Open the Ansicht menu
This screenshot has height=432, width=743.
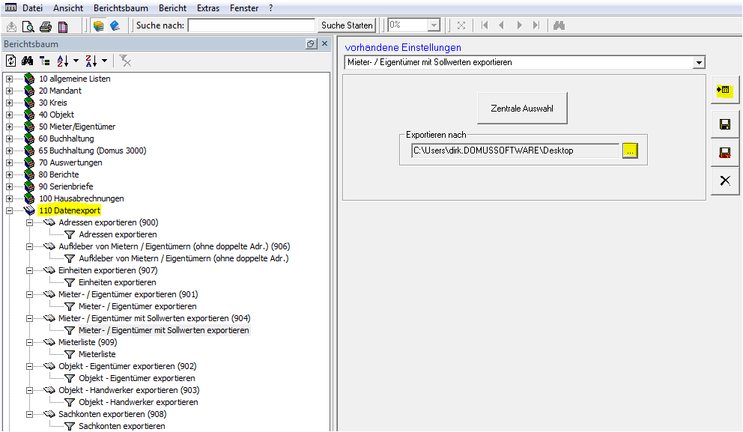click(x=68, y=8)
